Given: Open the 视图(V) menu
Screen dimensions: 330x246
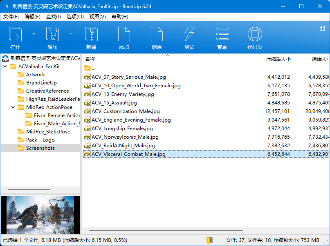Looking at the screenshot, I should coord(98,17).
